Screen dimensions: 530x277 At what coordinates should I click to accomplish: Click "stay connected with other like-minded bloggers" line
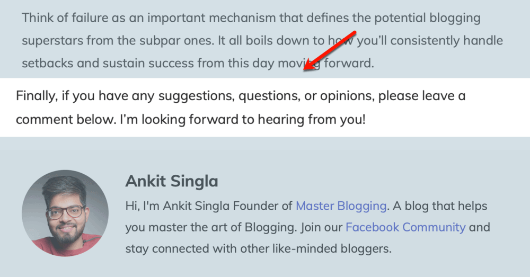pos(258,248)
